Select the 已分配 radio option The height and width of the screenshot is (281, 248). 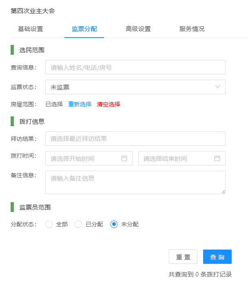pyautogui.click(x=78, y=224)
